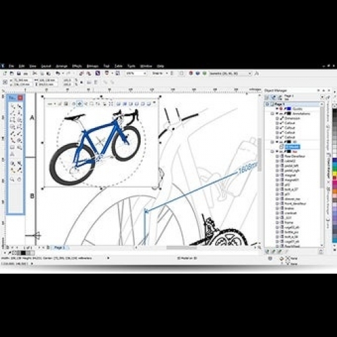Viewport: 337px width, 337px height.
Task: Close the floating toolbox with red X
Action: [x=20, y=98]
